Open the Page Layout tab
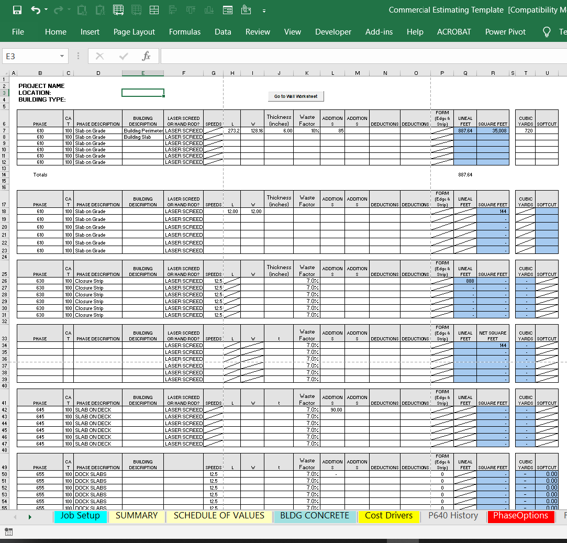 [x=134, y=32]
